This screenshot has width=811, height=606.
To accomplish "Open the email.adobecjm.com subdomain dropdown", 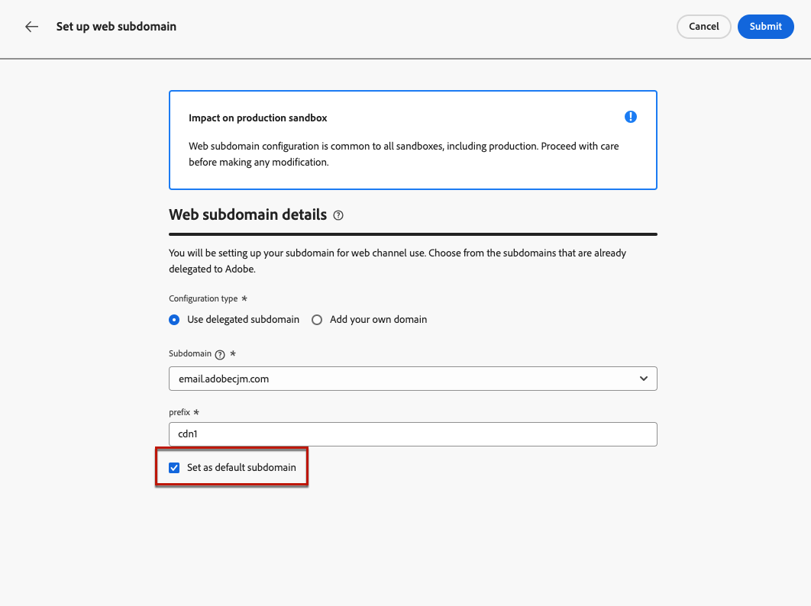I will pos(412,379).
